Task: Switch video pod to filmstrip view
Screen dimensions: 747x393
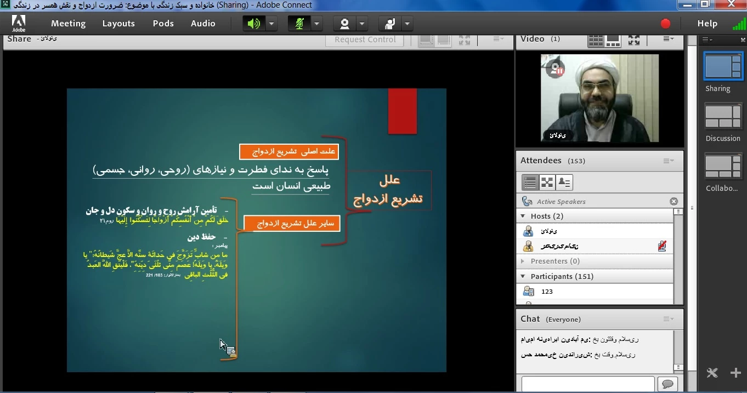Action: pos(613,40)
